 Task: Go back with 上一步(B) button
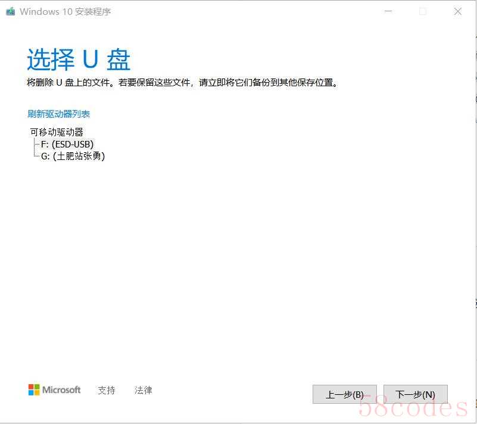click(345, 394)
